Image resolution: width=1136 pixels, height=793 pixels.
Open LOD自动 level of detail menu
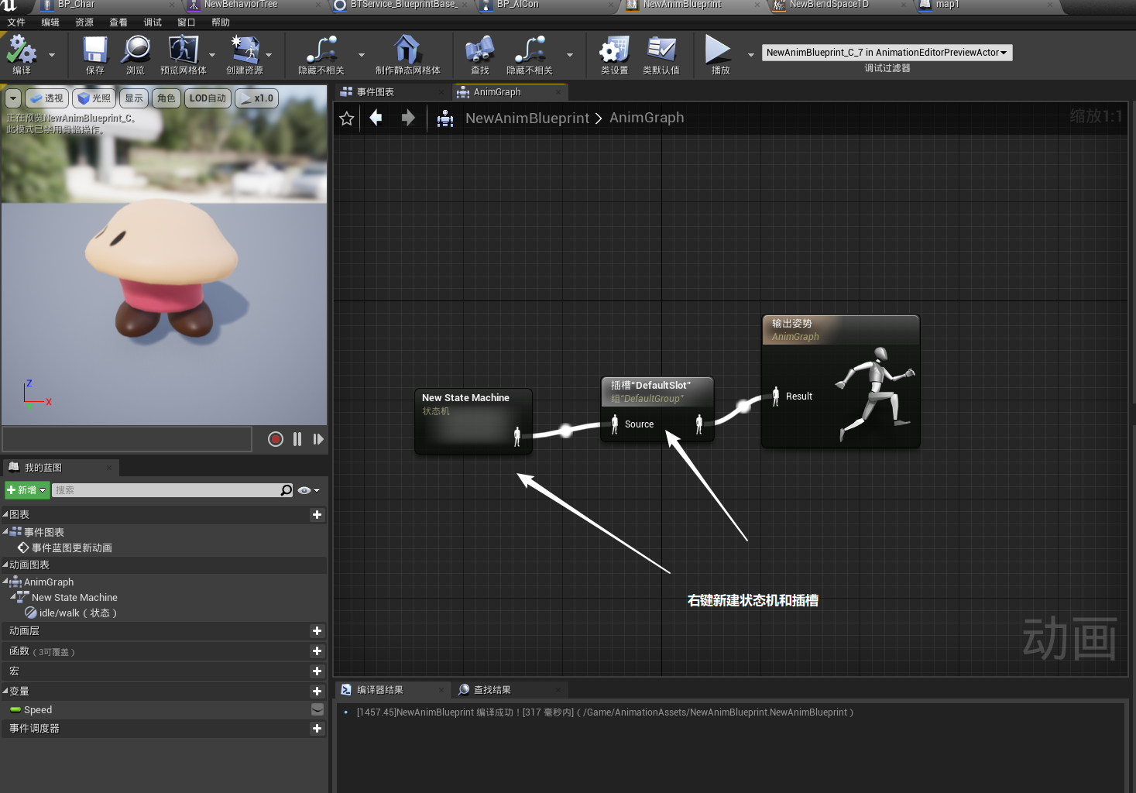point(208,98)
